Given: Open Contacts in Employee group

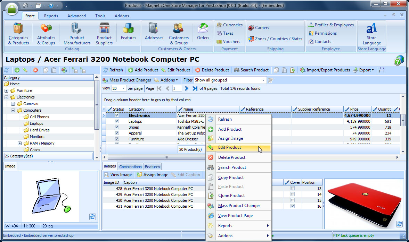Looking at the screenshot, I should click(x=320, y=42).
